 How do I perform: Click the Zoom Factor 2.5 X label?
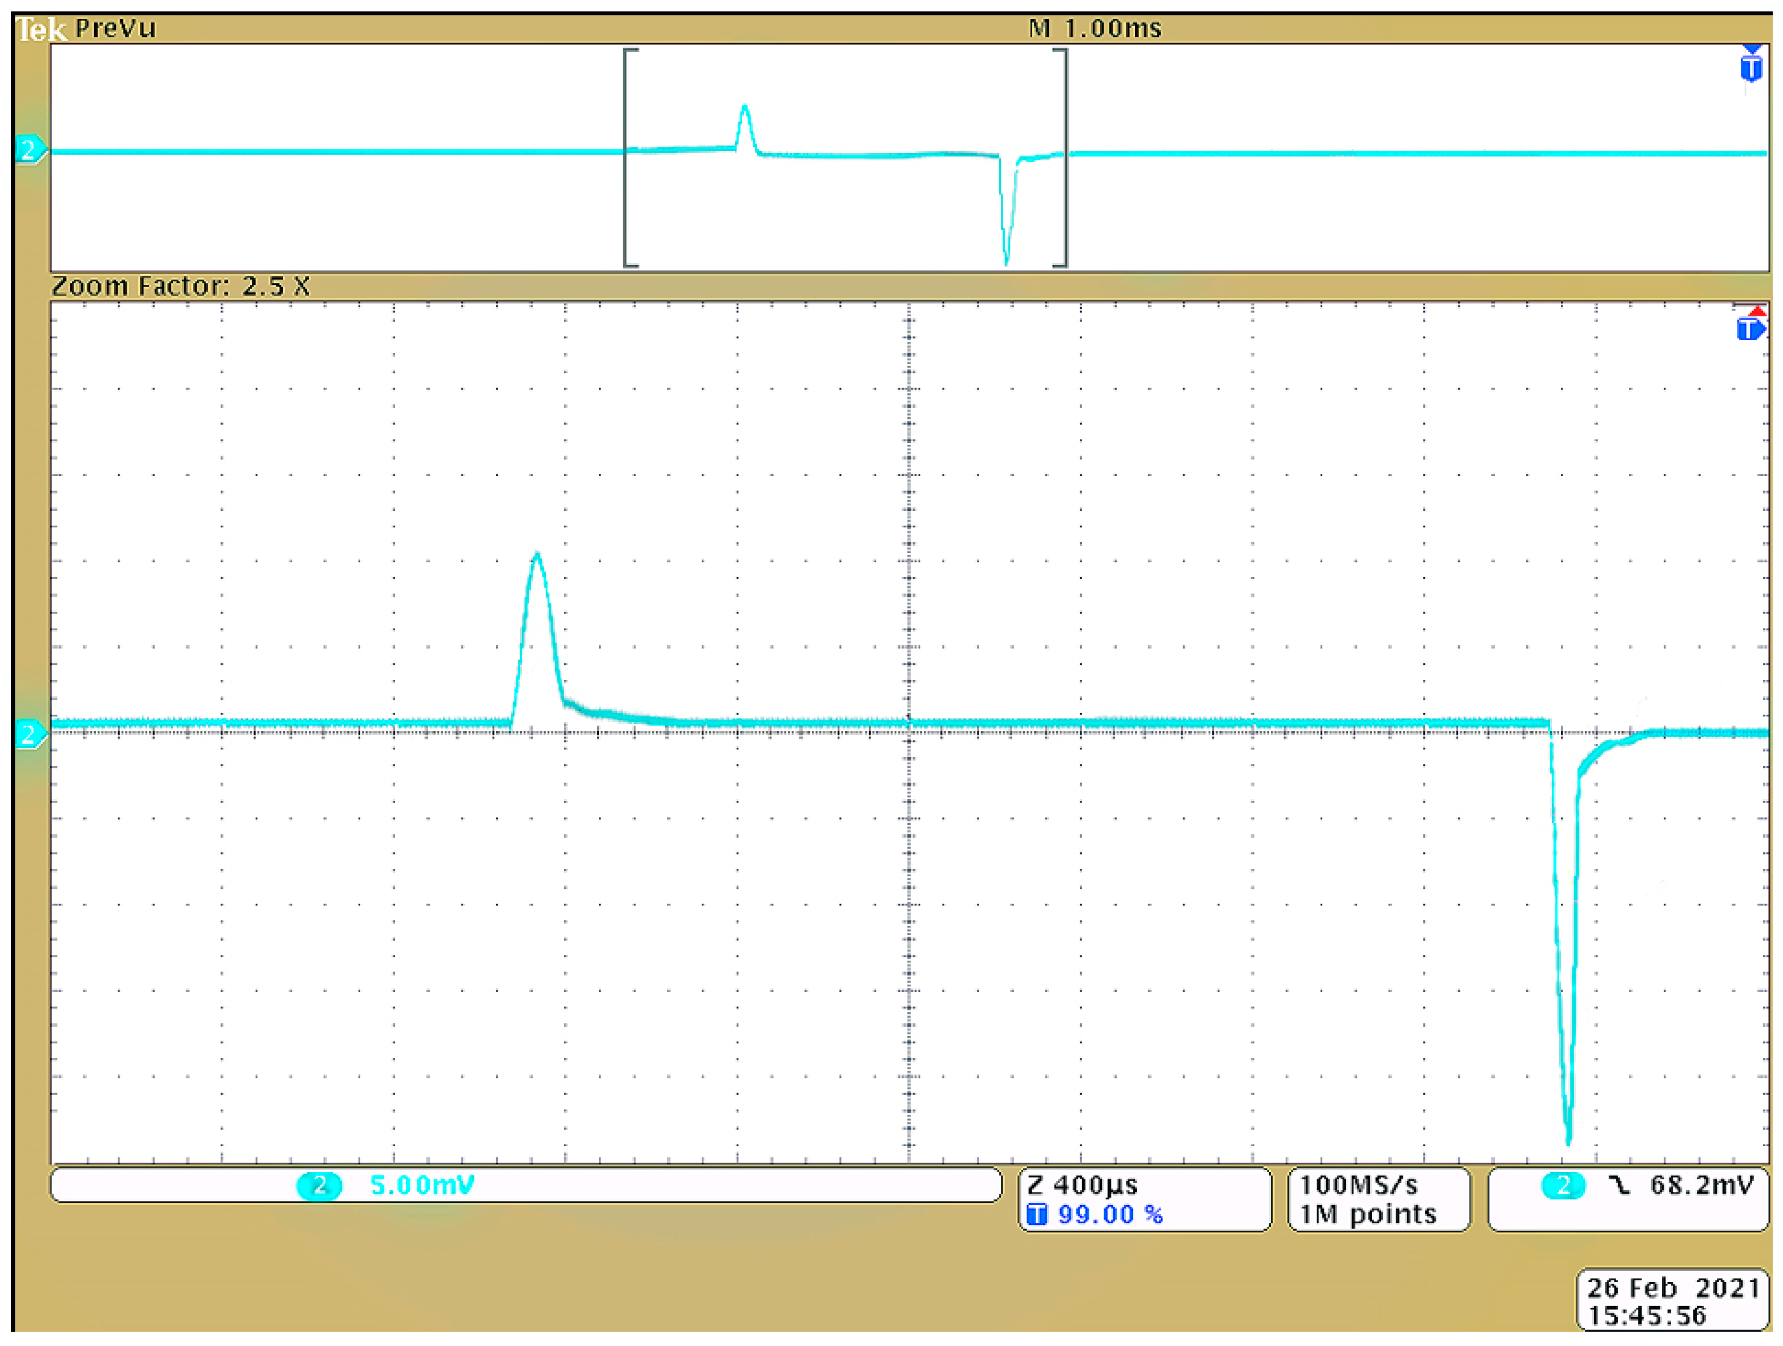180,286
